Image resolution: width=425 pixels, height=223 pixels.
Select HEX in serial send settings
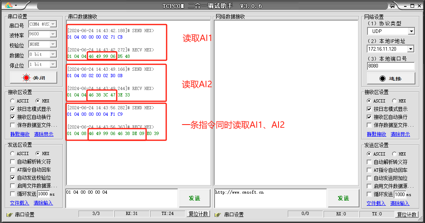[x=43, y=153]
